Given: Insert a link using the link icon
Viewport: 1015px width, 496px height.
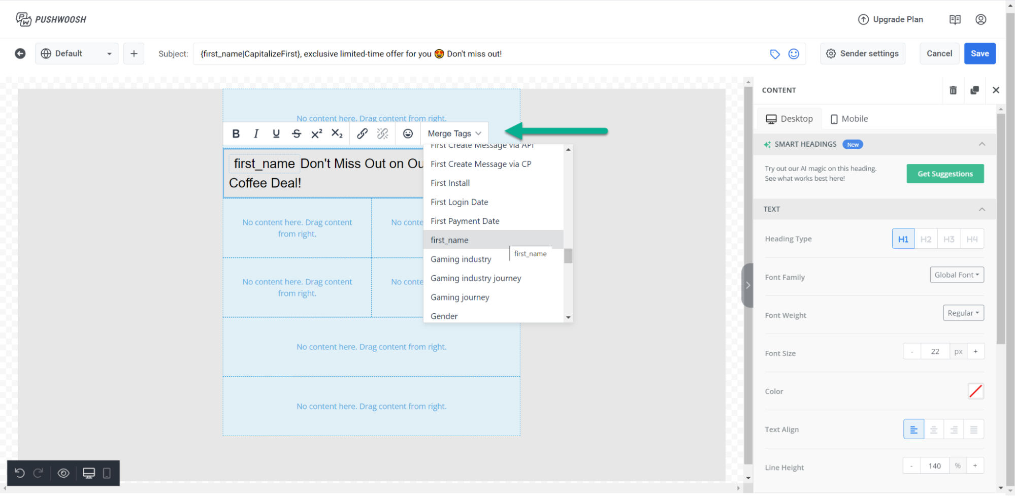Looking at the screenshot, I should pos(362,134).
